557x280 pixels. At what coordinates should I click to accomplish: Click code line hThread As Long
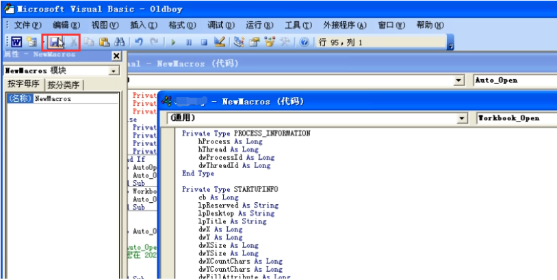228,149
